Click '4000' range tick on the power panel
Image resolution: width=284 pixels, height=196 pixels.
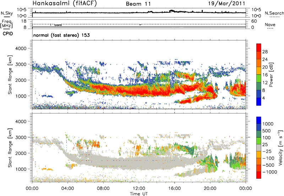coord(21,48)
